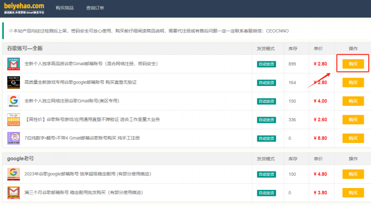Click Google G icon of 美区专用 product
Screen dimensions: 371x205
coord(13,101)
